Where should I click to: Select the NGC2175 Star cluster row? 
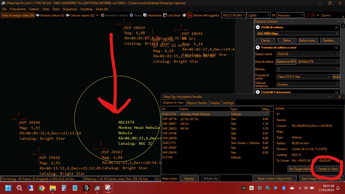(216, 143)
